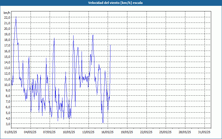Click the km/h unit label

point(7,13)
